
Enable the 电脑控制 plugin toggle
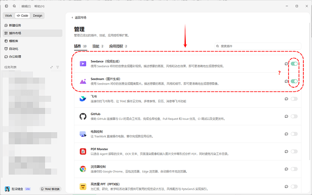294,134
